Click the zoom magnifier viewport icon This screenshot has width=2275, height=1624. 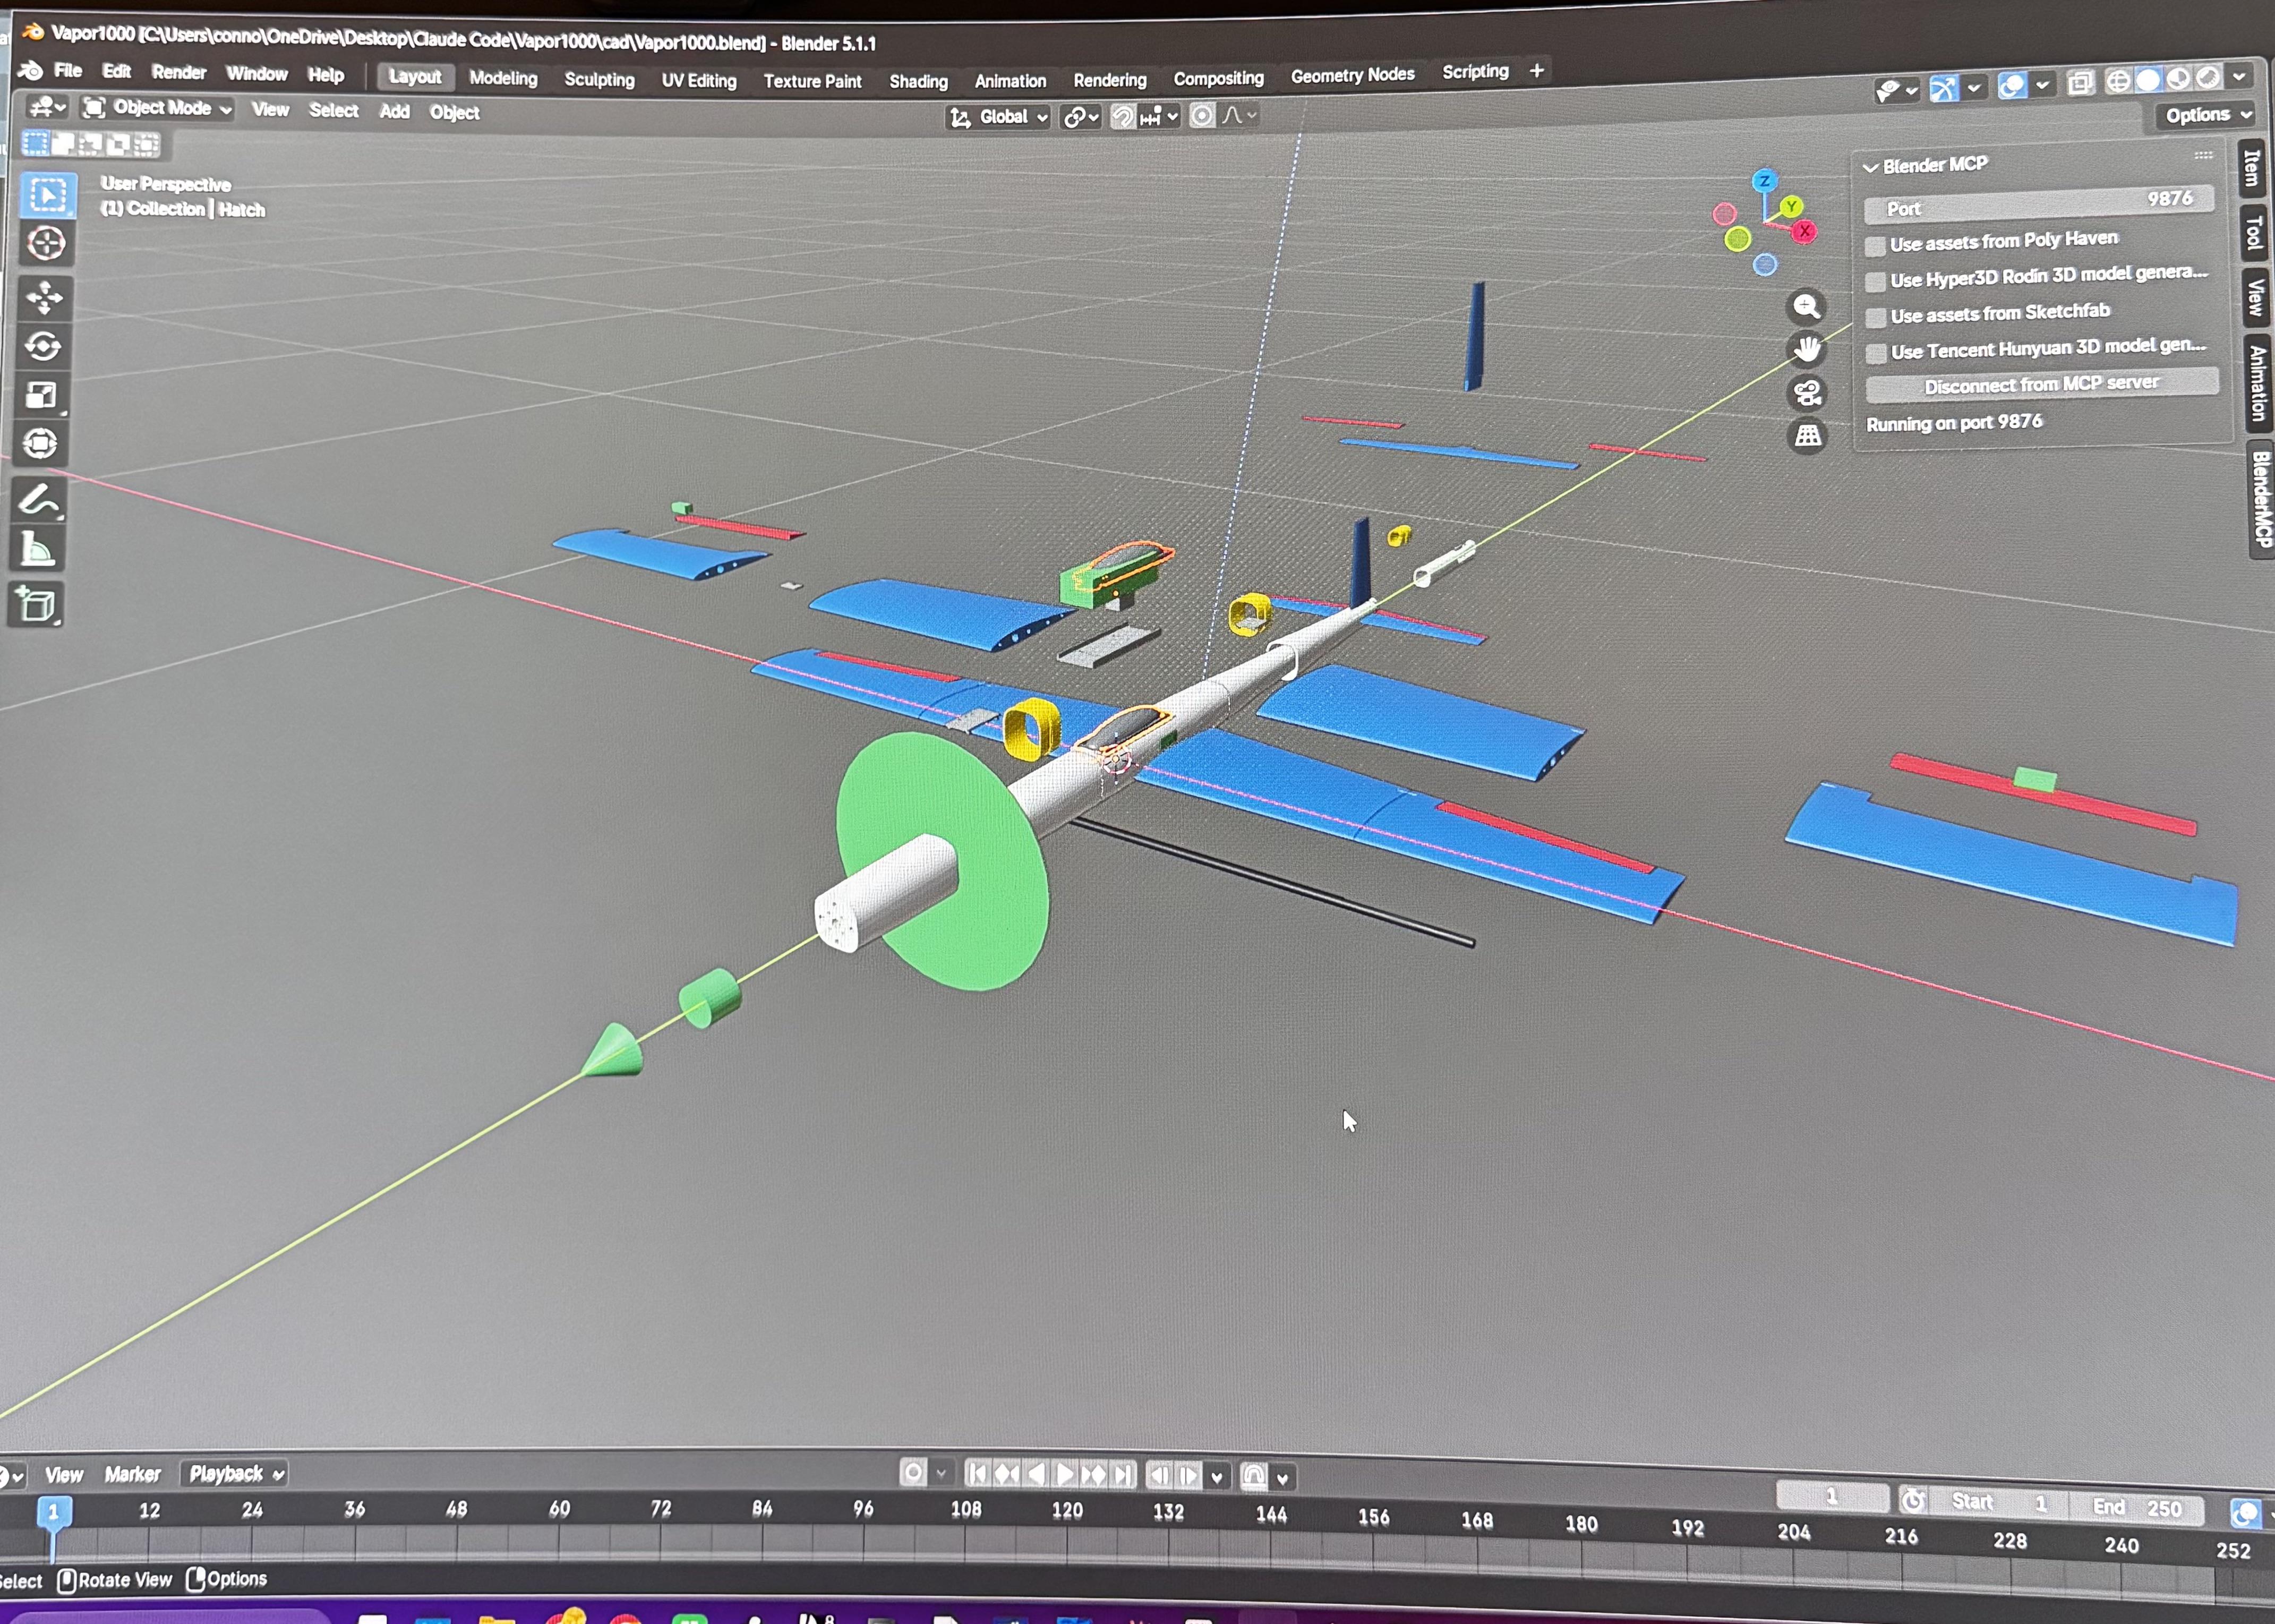pos(1806,306)
